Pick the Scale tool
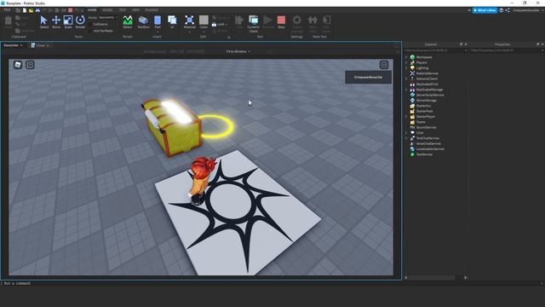The height and width of the screenshot is (307, 545). pos(68,22)
